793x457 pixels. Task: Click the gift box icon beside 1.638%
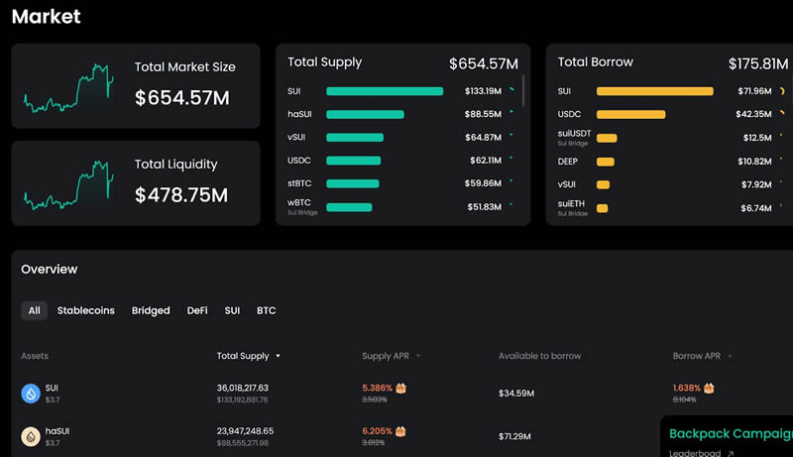click(709, 389)
